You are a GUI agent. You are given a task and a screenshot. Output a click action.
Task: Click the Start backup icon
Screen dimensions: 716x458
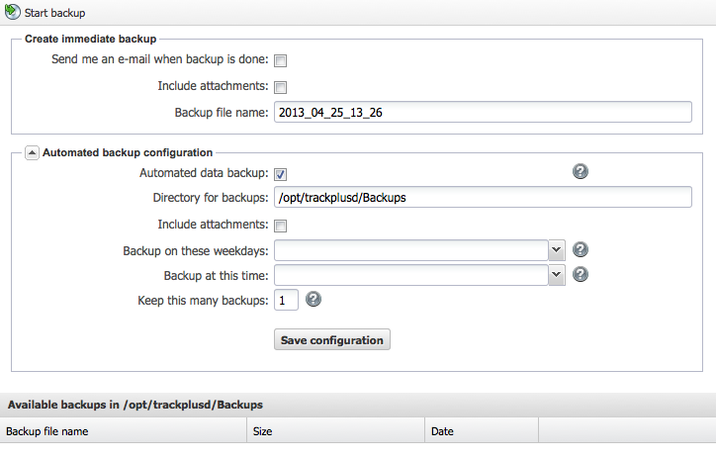(13, 13)
